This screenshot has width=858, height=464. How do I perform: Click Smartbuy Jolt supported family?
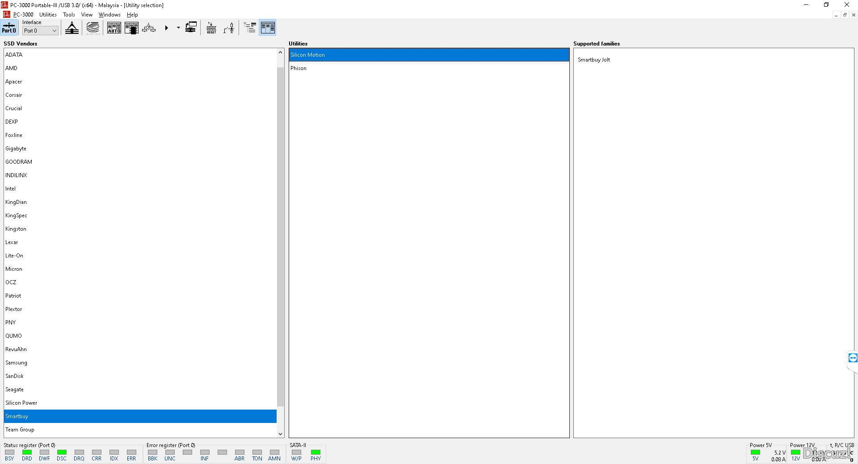click(594, 60)
